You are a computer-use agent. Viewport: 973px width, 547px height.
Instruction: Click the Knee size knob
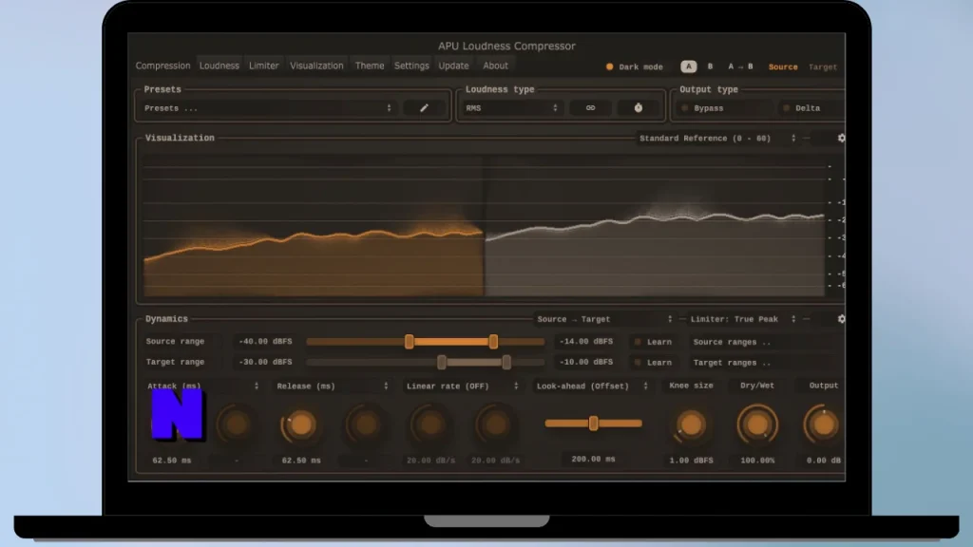click(x=691, y=424)
